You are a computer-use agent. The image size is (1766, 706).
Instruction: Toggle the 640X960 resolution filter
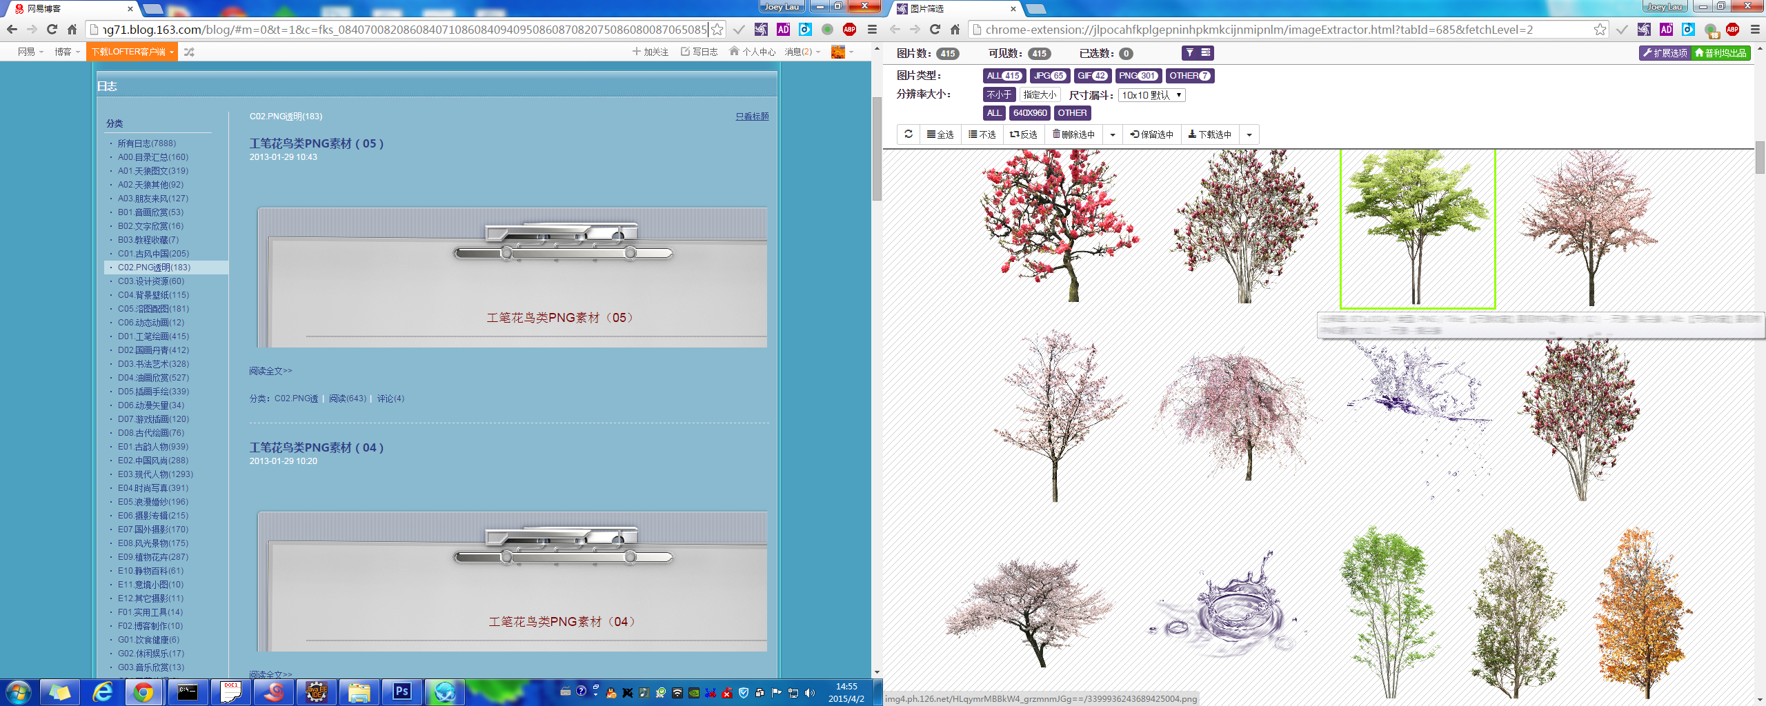pos(1030,113)
